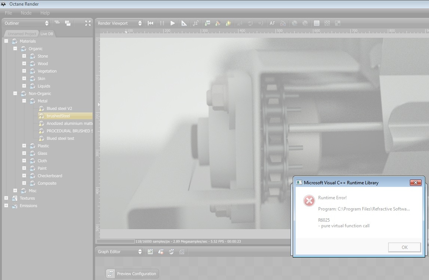Switch to the Unnamed Project tab

click(22, 34)
